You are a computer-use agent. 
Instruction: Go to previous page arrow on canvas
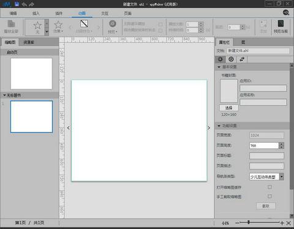68,128
